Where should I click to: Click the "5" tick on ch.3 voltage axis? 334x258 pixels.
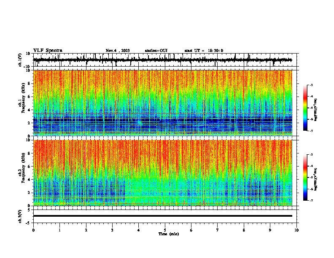coord(29,210)
